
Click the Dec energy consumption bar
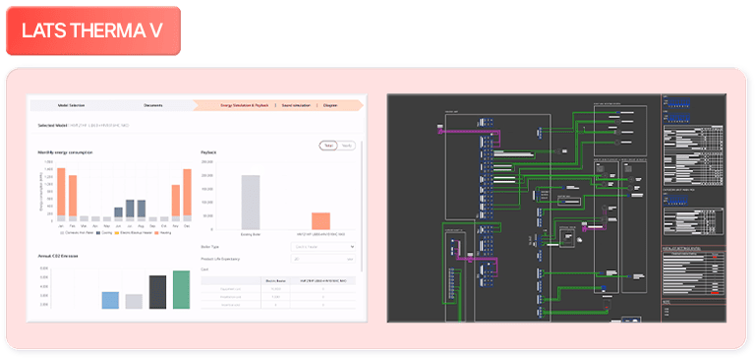[x=188, y=195]
